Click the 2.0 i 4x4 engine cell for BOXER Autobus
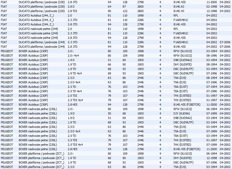232x169 pixels. click(73, 56)
